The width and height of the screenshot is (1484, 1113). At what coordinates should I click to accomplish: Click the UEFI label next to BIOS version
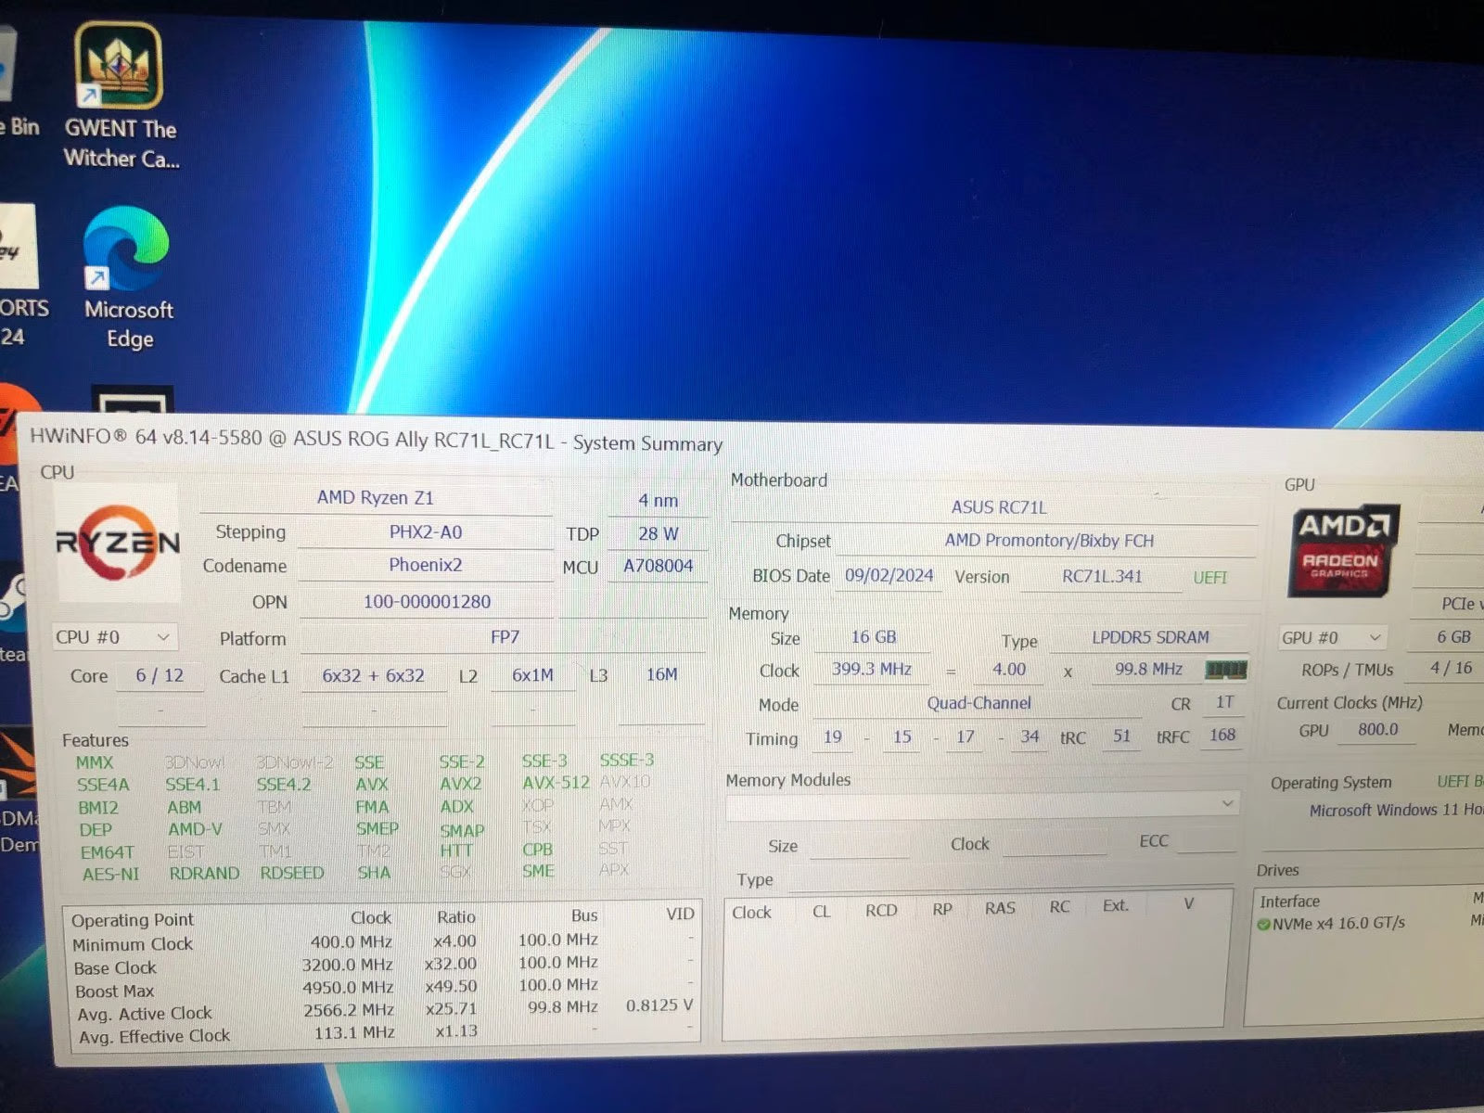(1209, 576)
